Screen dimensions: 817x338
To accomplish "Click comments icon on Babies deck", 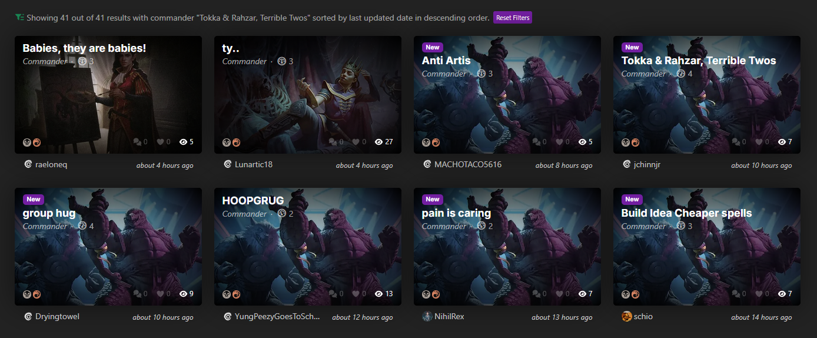I will point(138,142).
